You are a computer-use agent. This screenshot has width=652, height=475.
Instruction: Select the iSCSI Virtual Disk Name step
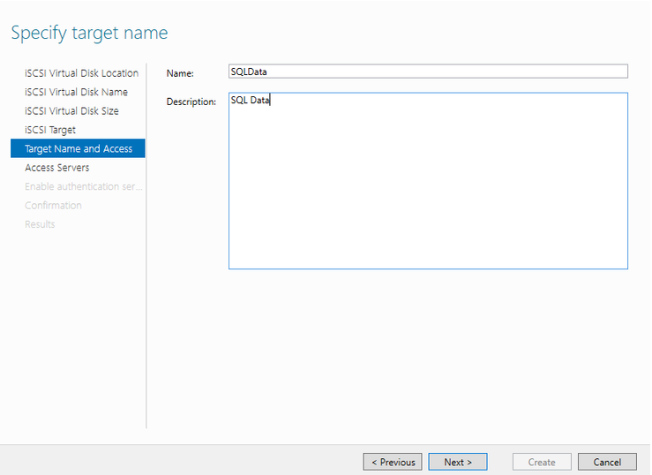click(x=76, y=92)
